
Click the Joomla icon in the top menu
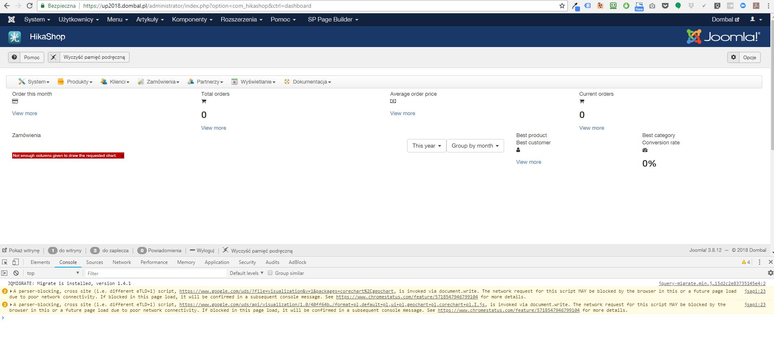click(x=11, y=19)
